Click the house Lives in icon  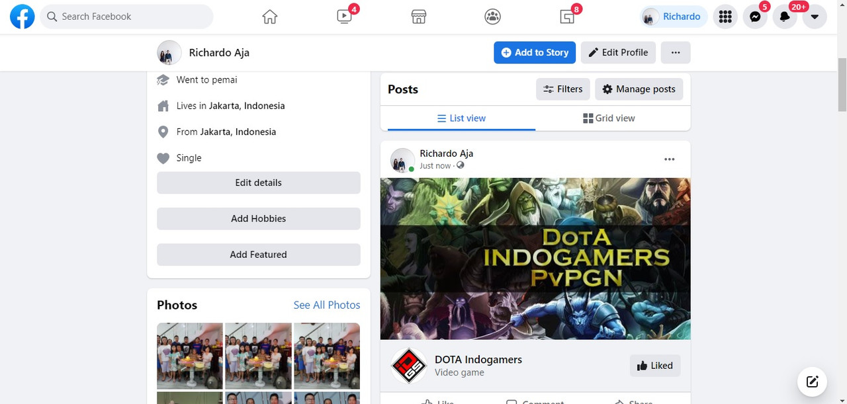point(163,106)
